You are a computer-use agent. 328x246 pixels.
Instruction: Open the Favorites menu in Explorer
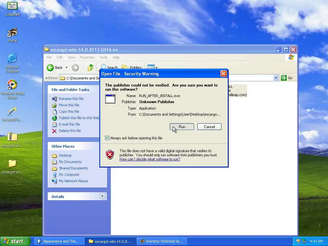coord(87,57)
